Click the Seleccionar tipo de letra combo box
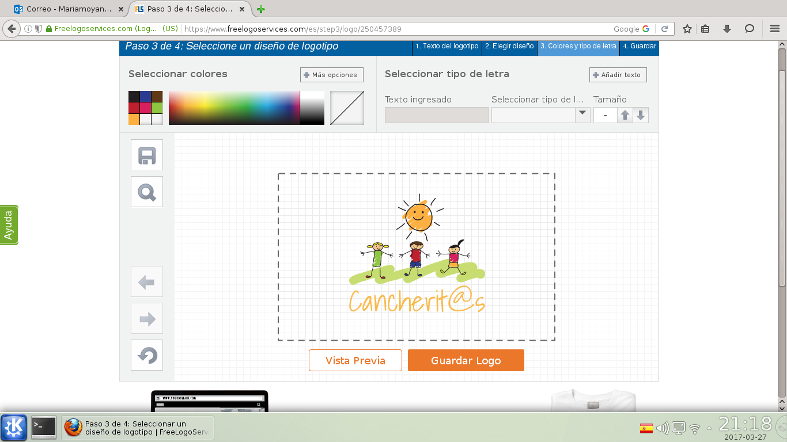 [541, 115]
